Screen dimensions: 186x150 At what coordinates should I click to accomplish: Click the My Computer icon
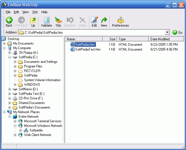(9, 48)
